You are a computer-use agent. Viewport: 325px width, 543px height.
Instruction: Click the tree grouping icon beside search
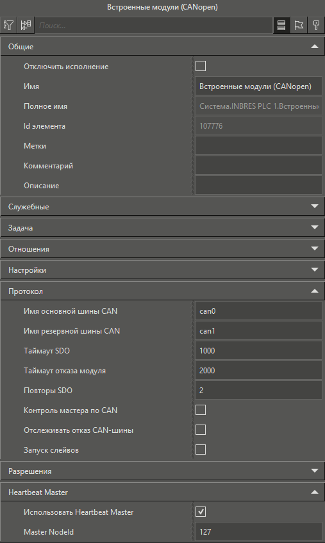click(x=26, y=25)
